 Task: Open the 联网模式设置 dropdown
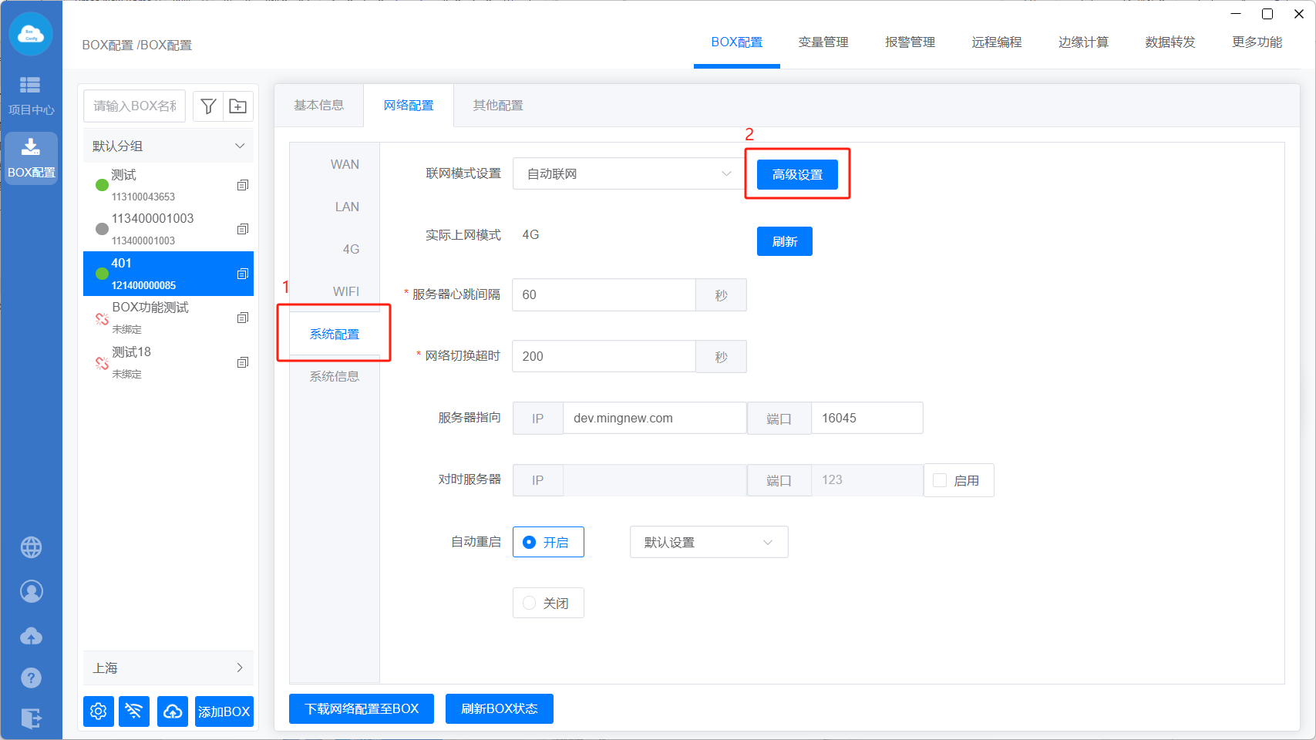(628, 173)
